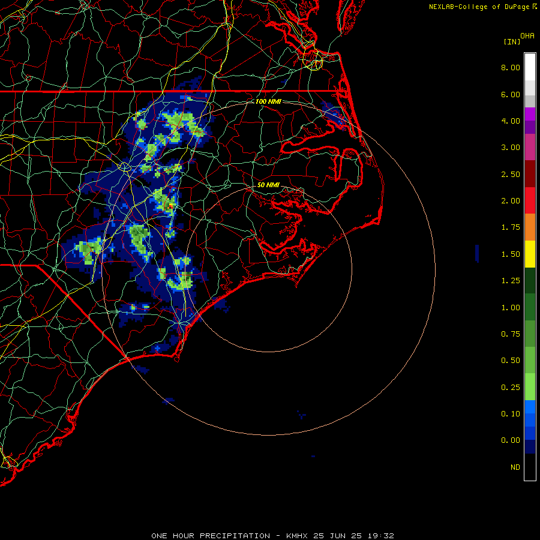Click the pink legend swatch beside 3.00
Image resolution: width=540 pixels, height=540 pixels.
coord(530,147)
